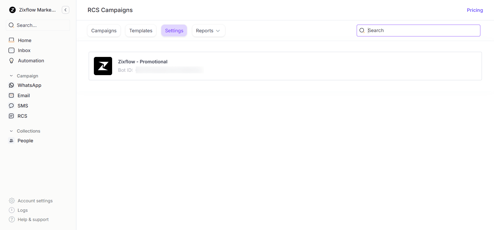The height and width of the screenshot is (230, 494).
Task: Focus the RCS Campaigns search field
Action: tap(422, 31)
